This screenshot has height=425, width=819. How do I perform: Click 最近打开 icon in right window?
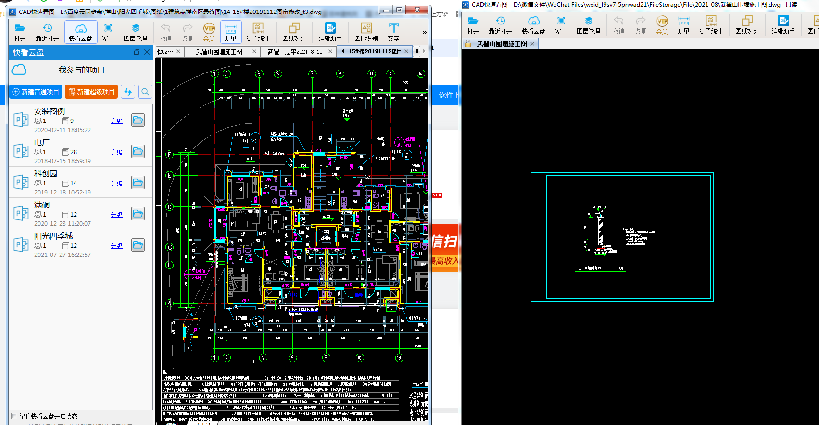(501, 25)
